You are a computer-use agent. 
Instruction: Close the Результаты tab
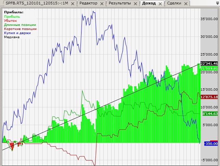pos(135,4)
